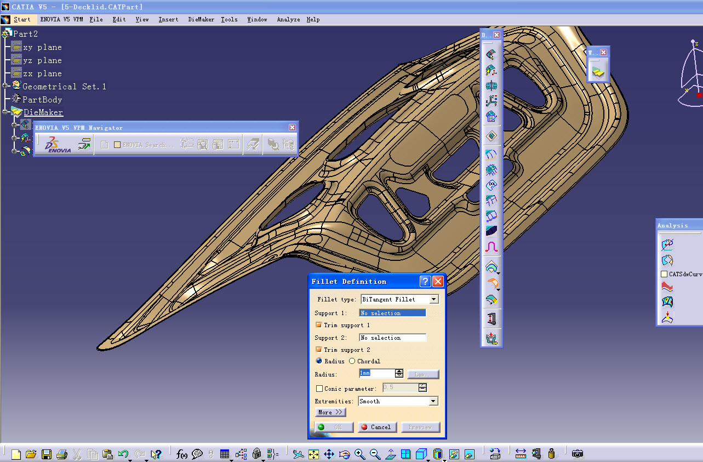Undo the last action
The image size is (703, 462).
123,454
